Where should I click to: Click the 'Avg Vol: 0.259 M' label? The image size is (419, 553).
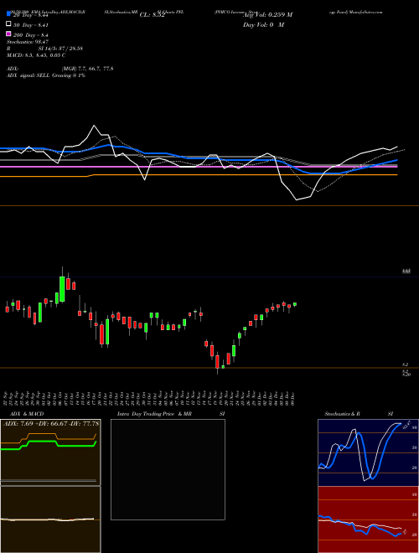(x=267, y=15)
